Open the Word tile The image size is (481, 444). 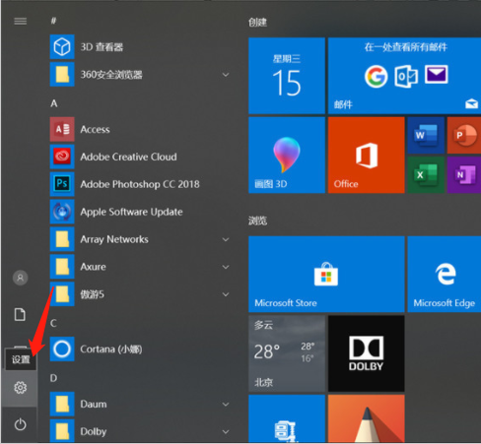coord(426,136)
